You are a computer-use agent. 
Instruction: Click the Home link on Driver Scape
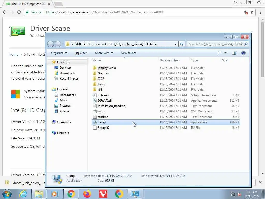(13, 54)
